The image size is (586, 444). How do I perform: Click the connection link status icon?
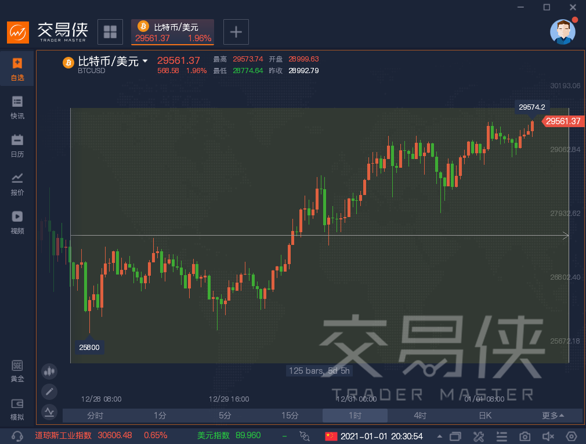(x=305, y=436)
